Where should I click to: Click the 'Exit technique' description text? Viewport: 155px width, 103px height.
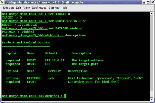pyautogui.click(x=105, y=78)
